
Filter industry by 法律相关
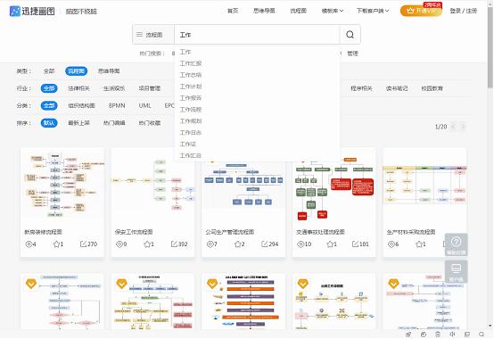tap(78, 88)
